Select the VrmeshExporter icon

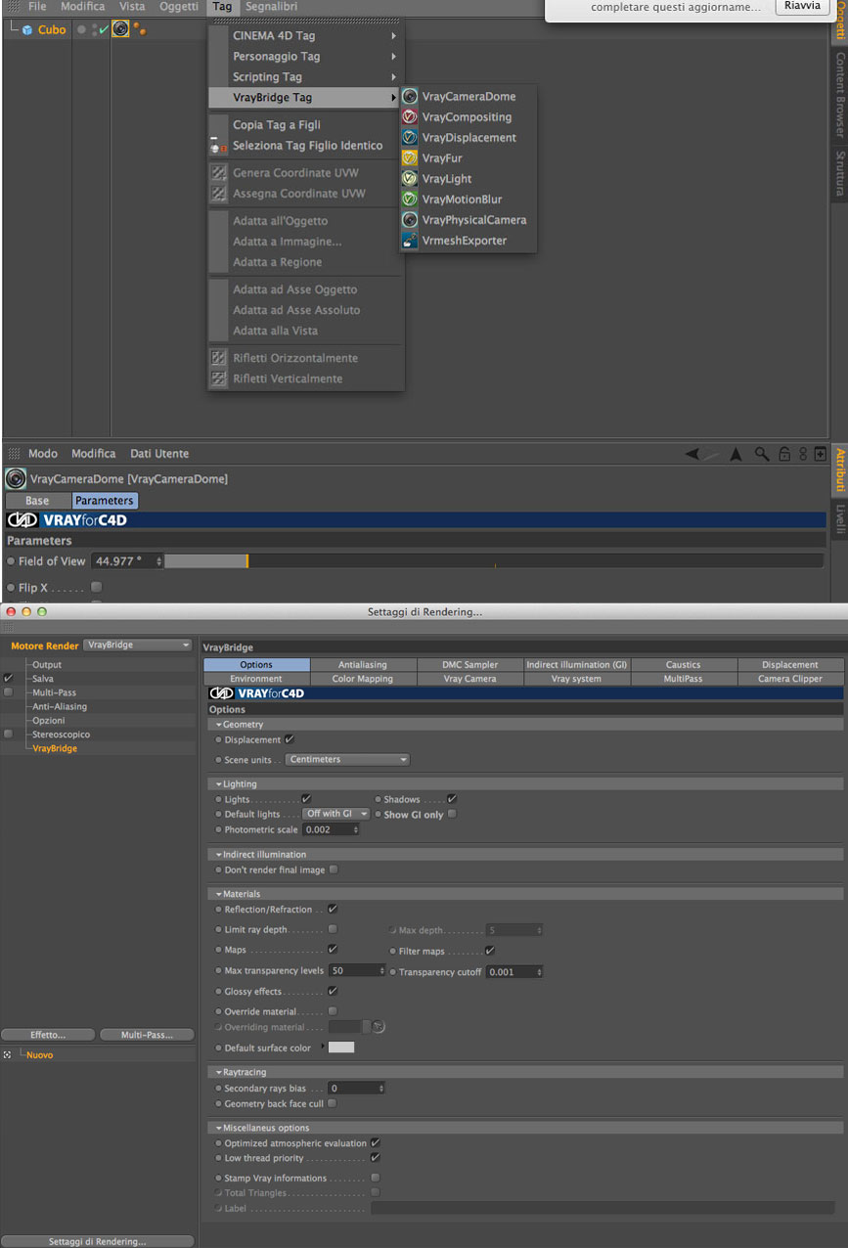point(410,241)
